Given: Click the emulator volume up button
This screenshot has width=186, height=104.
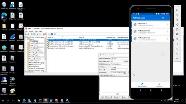Looking at the screenshot, I should 177,15.
